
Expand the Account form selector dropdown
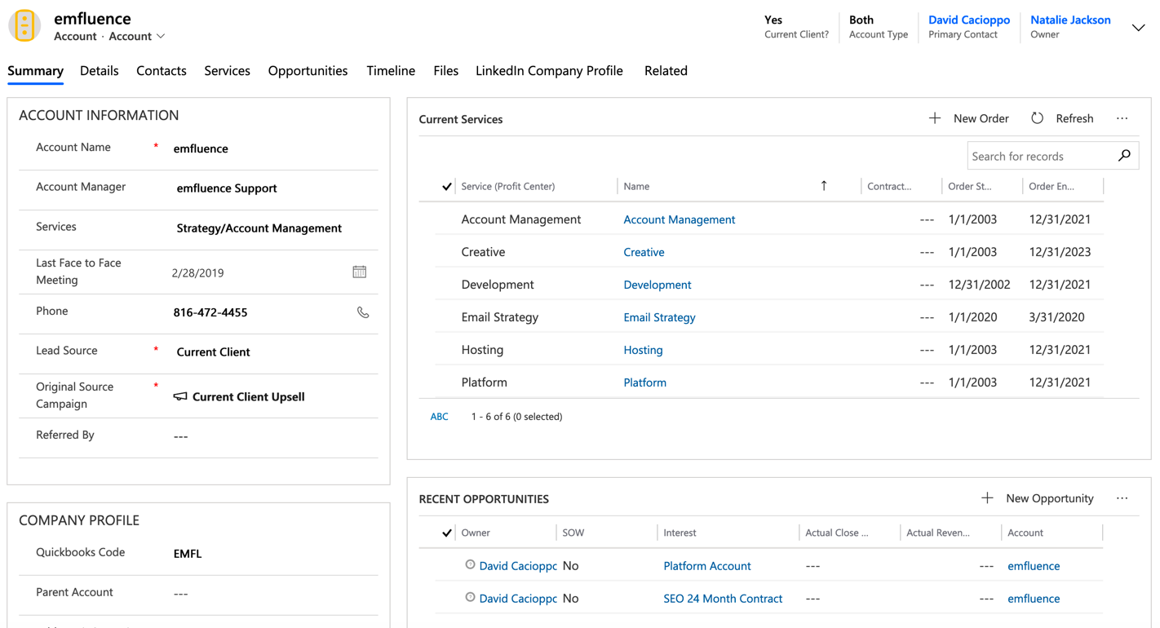click(x=161, y=36)
